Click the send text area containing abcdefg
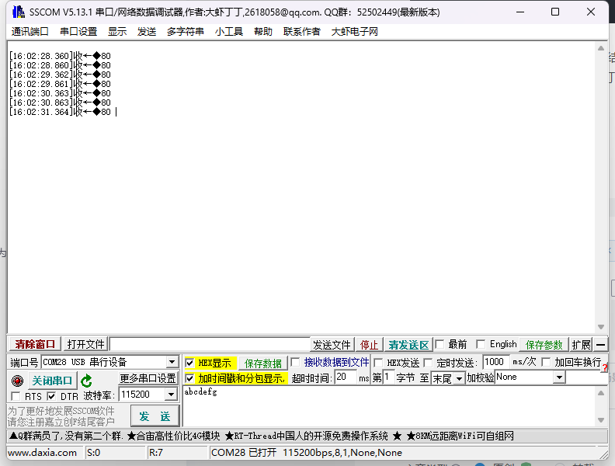 pyautogui.click(x=390, y=406)
